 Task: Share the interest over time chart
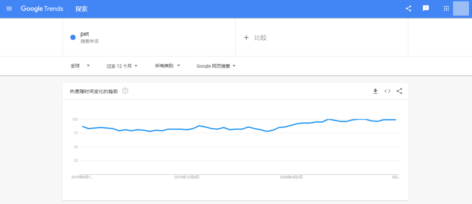pos(399,91)
